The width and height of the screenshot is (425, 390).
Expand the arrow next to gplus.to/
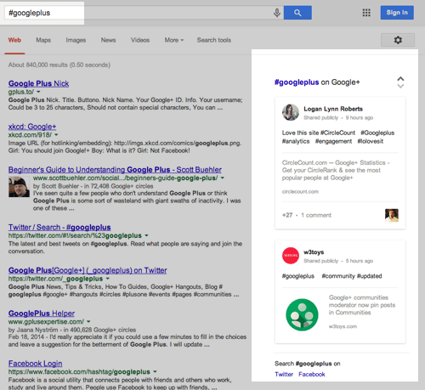point(38,92)
